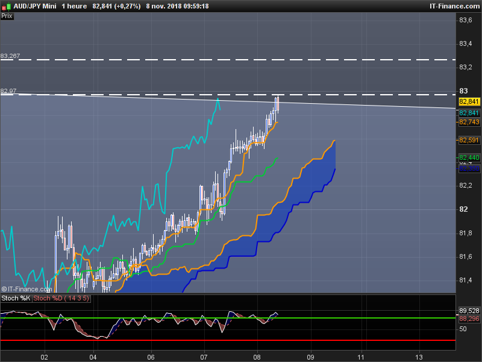Click the 08 date marker on time axis
482x362 pixels.
coord(257,357)
